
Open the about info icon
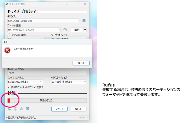tap(15, 109)
